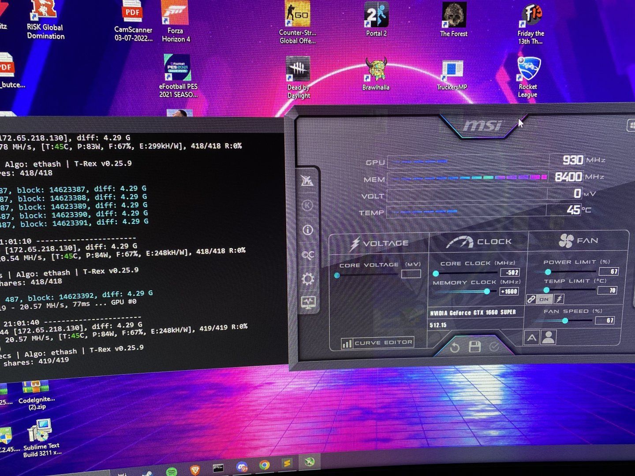The height and width of the screenshot is (476, 635).
Task: Toggle the link between power and temp limits
Action: tap(531, 300)
